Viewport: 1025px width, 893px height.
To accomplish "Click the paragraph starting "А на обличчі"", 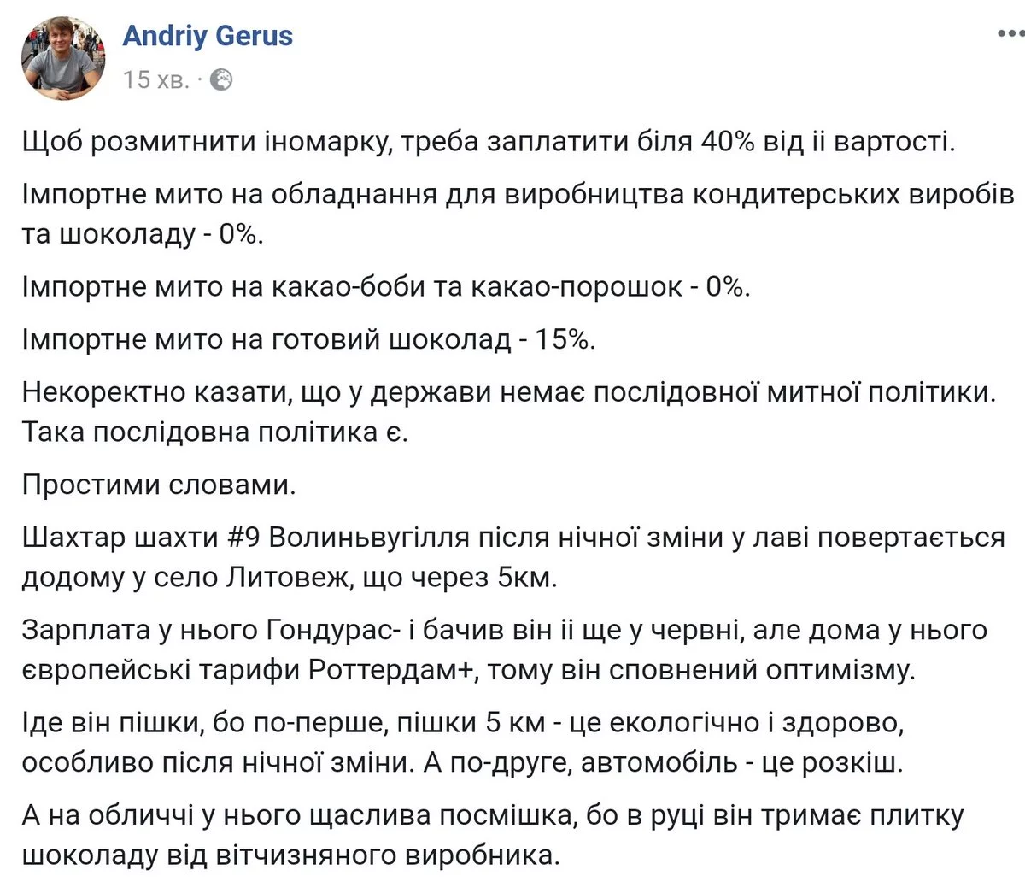I will (x=492, y=815).
